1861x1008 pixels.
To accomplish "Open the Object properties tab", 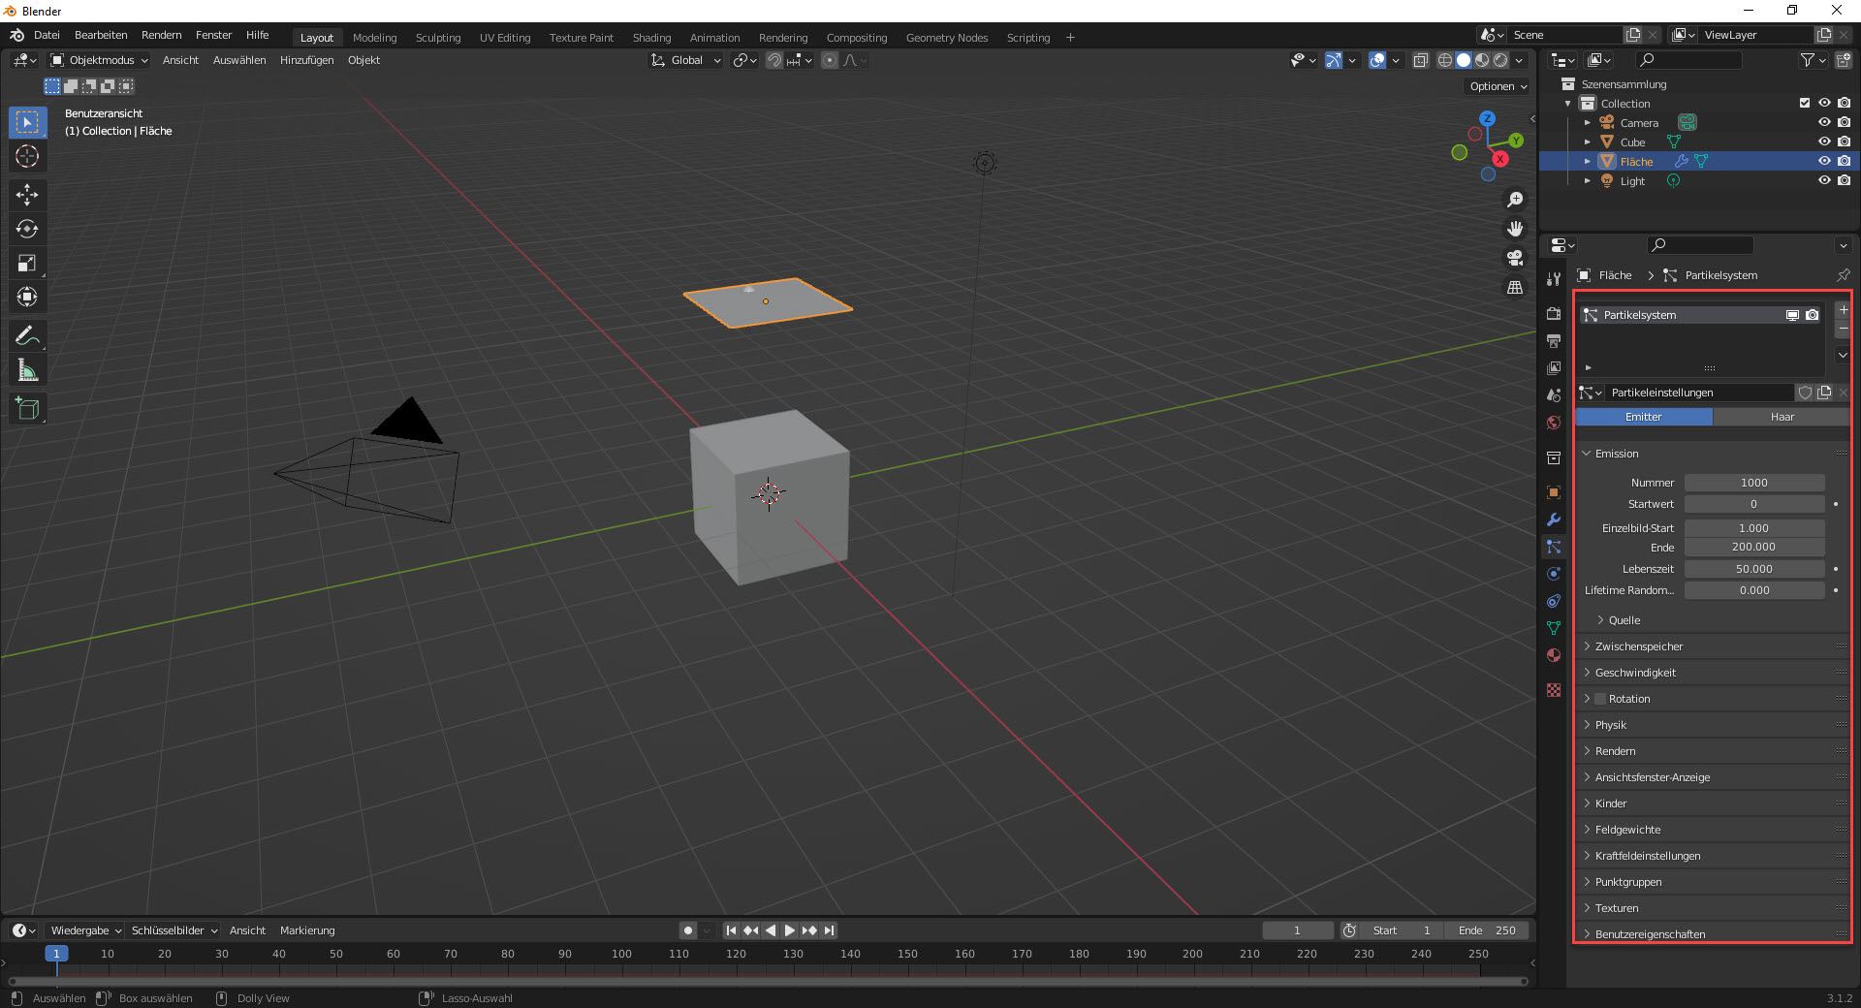I will 1554,492.
